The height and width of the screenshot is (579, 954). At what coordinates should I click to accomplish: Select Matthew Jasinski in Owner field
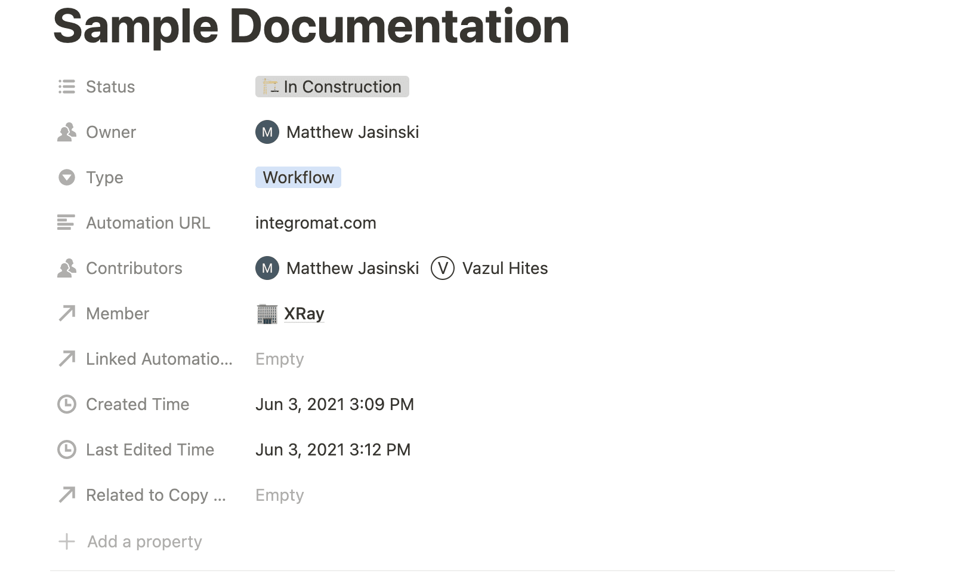pyautogui.click(x=352, y=133)
